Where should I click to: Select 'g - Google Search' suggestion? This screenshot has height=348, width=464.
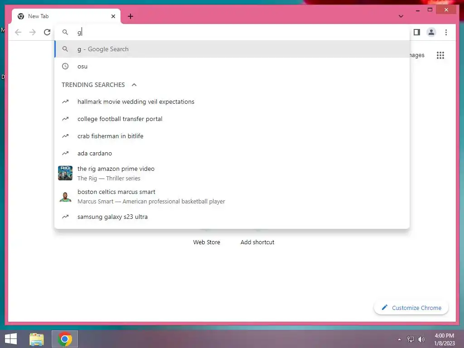(x=232, y=49)
